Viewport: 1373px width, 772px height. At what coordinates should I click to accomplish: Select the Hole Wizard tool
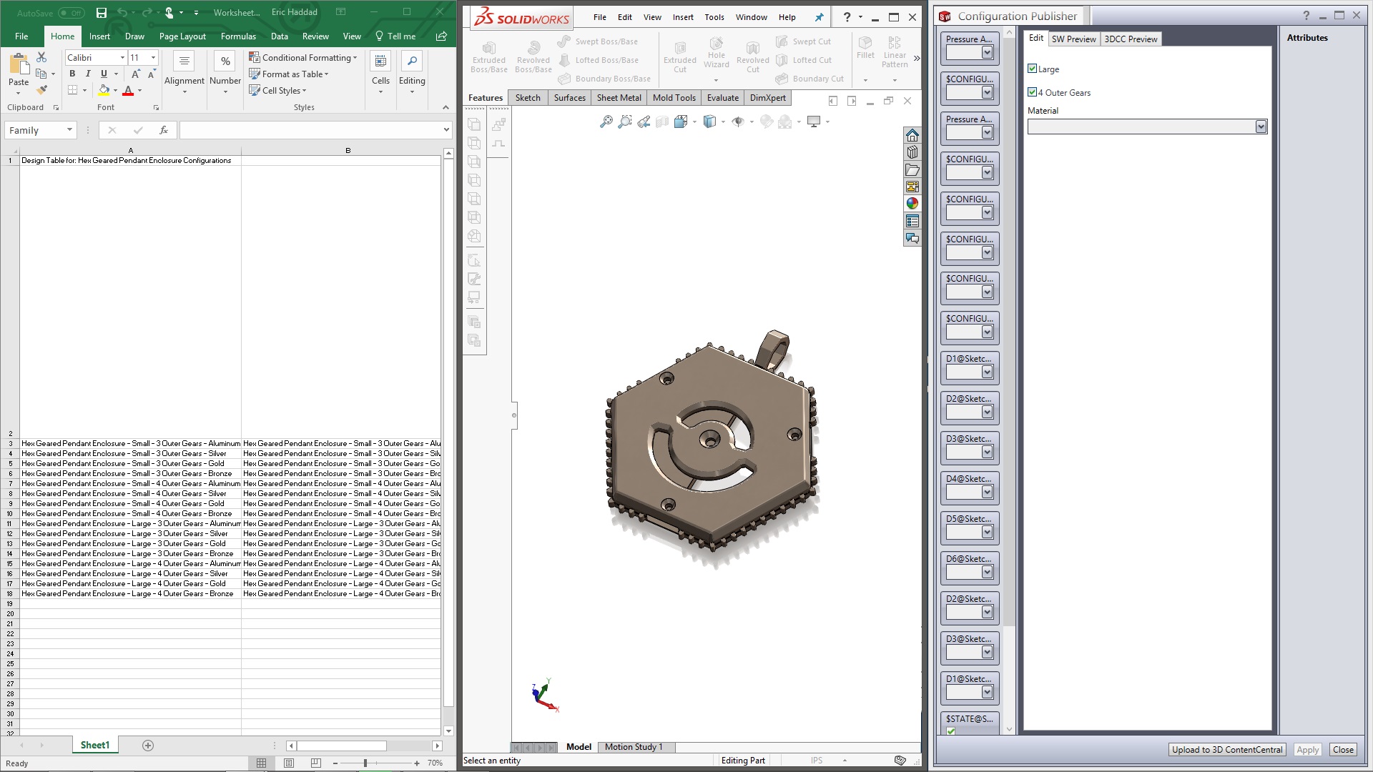pos(717,56)
